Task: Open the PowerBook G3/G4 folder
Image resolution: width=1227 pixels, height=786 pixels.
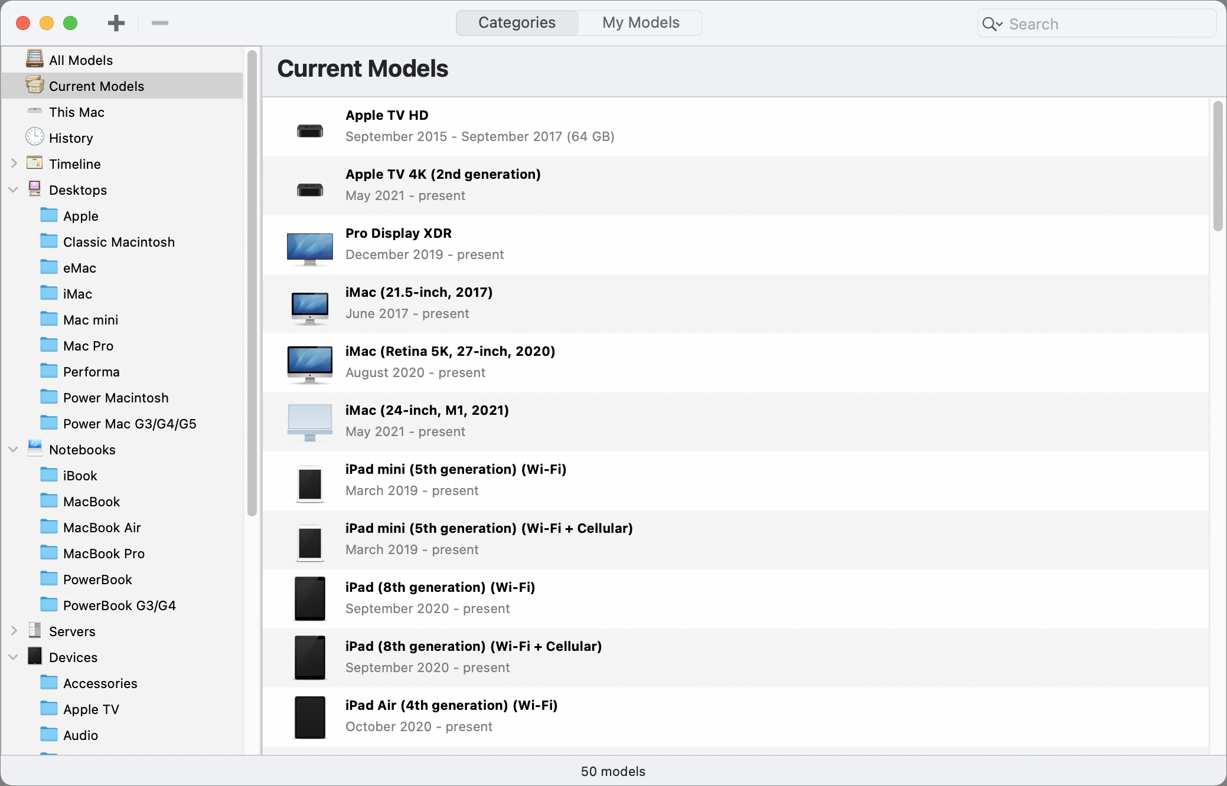Action: click(122, 605)
